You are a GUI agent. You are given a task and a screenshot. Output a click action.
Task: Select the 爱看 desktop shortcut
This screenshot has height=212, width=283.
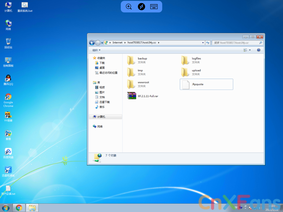8,135
